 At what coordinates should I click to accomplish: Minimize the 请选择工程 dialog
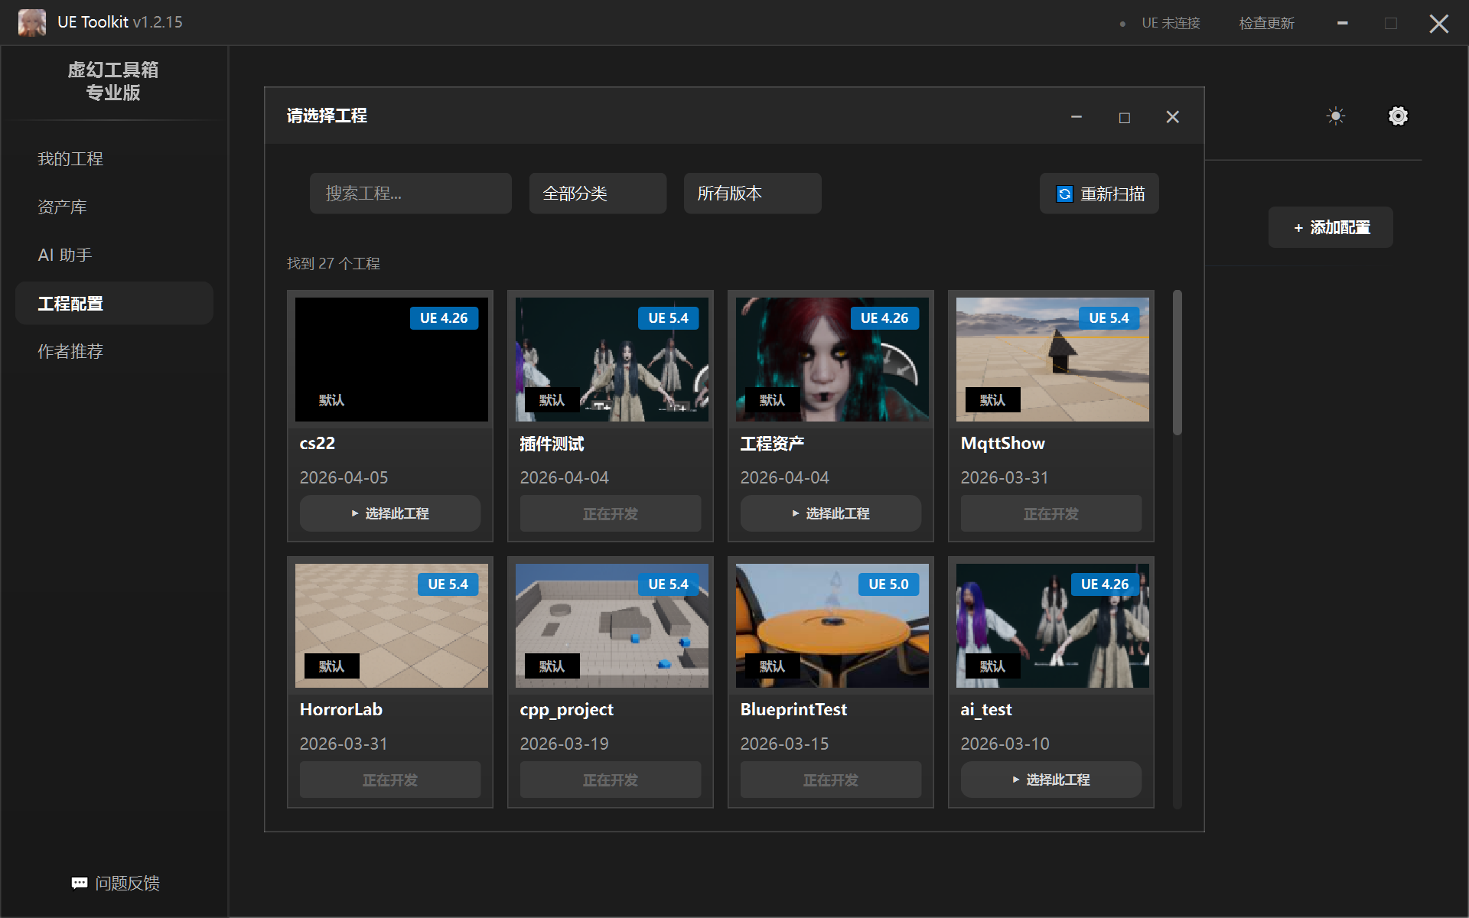click(x=1077, y=117)
